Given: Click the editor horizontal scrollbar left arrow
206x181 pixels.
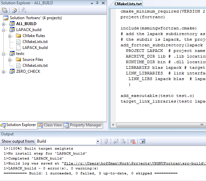Looking at the screenshot, I should coord(113,125).
